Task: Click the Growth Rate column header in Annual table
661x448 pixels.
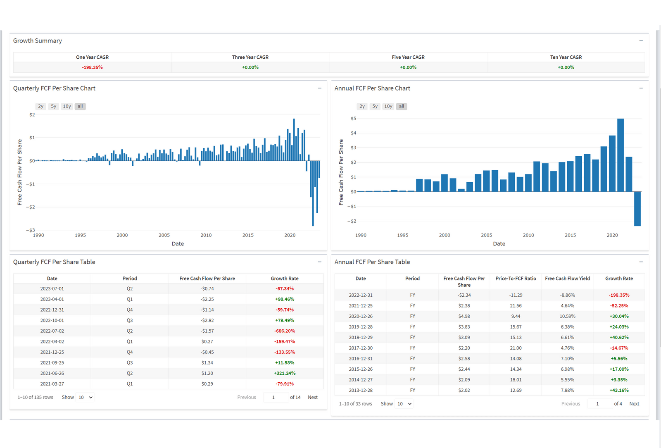Action: pos(618,279)
